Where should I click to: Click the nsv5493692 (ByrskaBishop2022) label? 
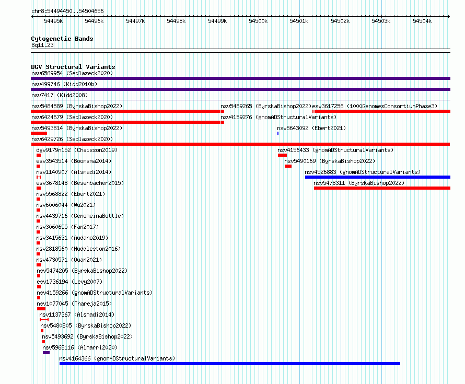pyautogui.click(x=87, y=336)
